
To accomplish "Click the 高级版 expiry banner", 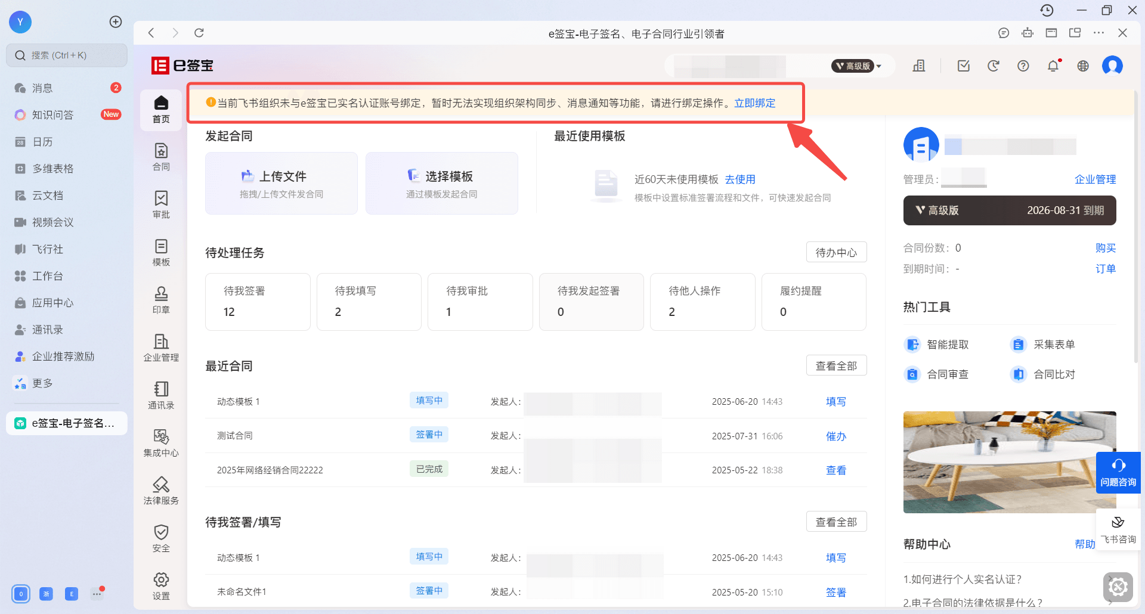I will coord(1010,210).
